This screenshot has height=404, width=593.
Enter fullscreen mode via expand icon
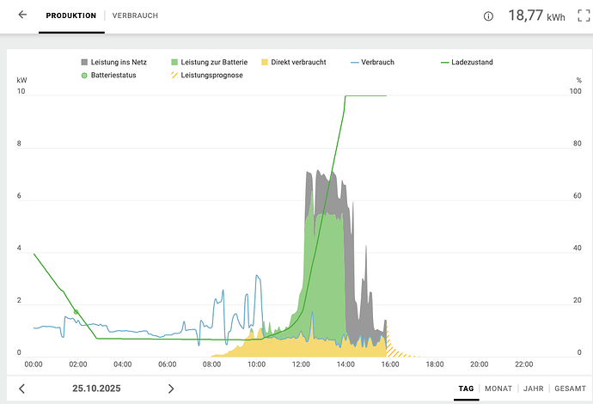584,15
